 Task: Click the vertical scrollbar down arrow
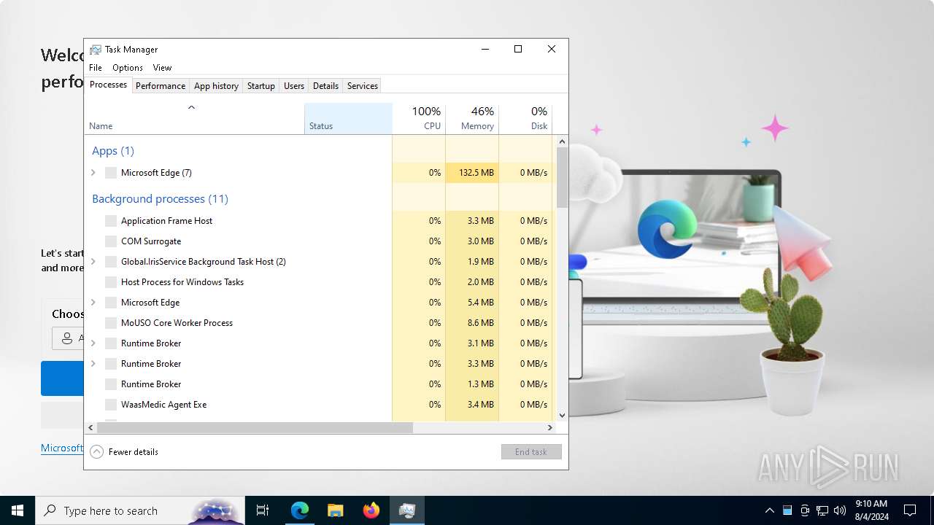coord(562,416)
